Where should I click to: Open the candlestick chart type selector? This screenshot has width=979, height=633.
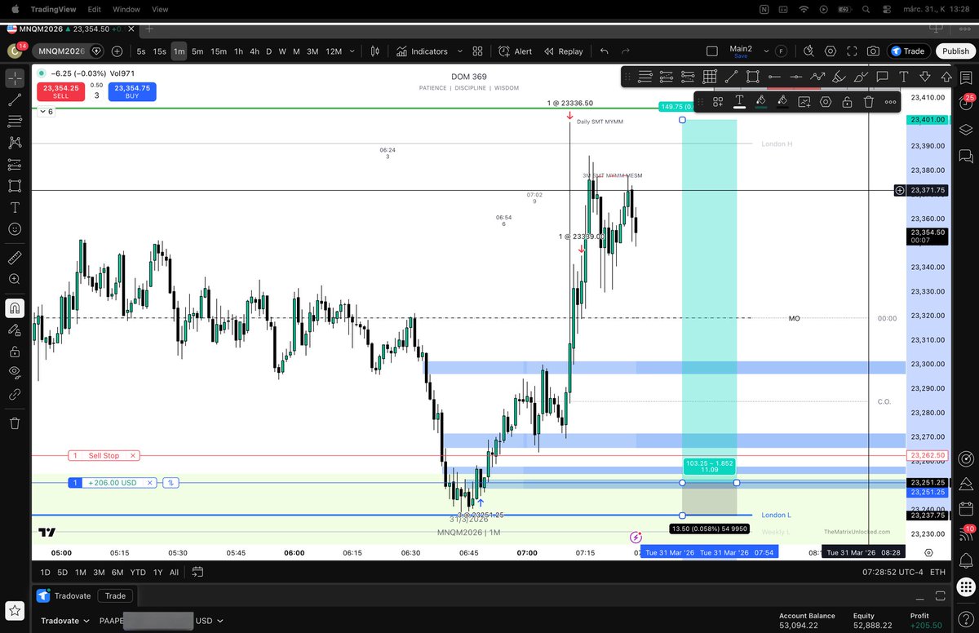[x=375, y=51]
